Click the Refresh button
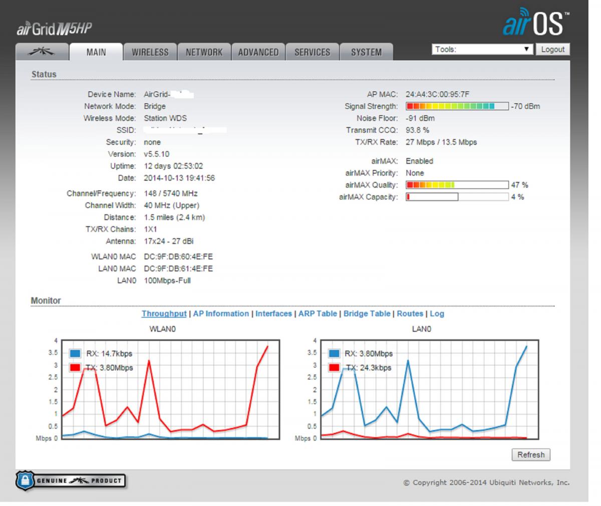This screenshot has height=506, width=601. (x=530, y=454)
